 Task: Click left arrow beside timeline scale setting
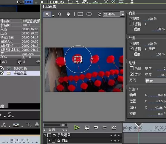[x=45, y=130]
